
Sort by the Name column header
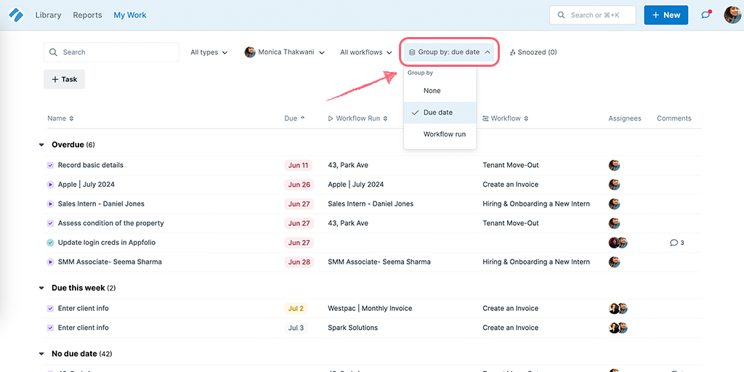tap(61, 118)
